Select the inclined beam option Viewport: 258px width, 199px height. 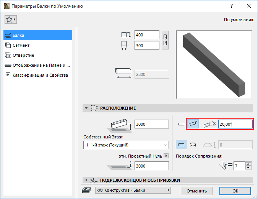point(193,124)
